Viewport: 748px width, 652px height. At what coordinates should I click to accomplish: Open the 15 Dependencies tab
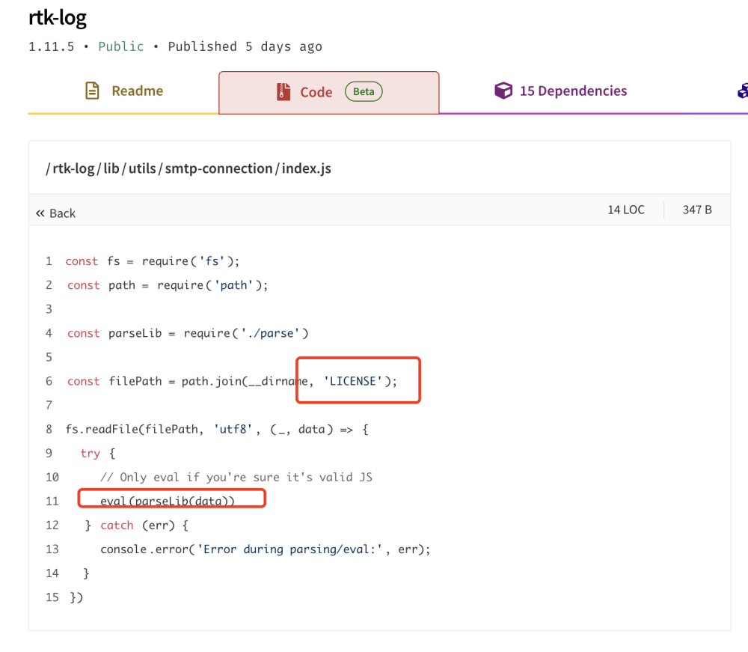pyautogui.click(x=573, y=91)
